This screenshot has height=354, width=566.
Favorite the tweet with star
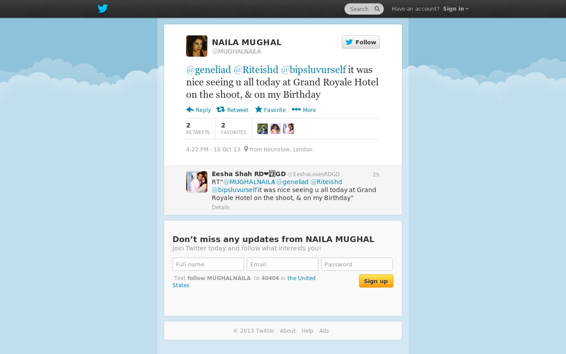[x=270, y=110]
